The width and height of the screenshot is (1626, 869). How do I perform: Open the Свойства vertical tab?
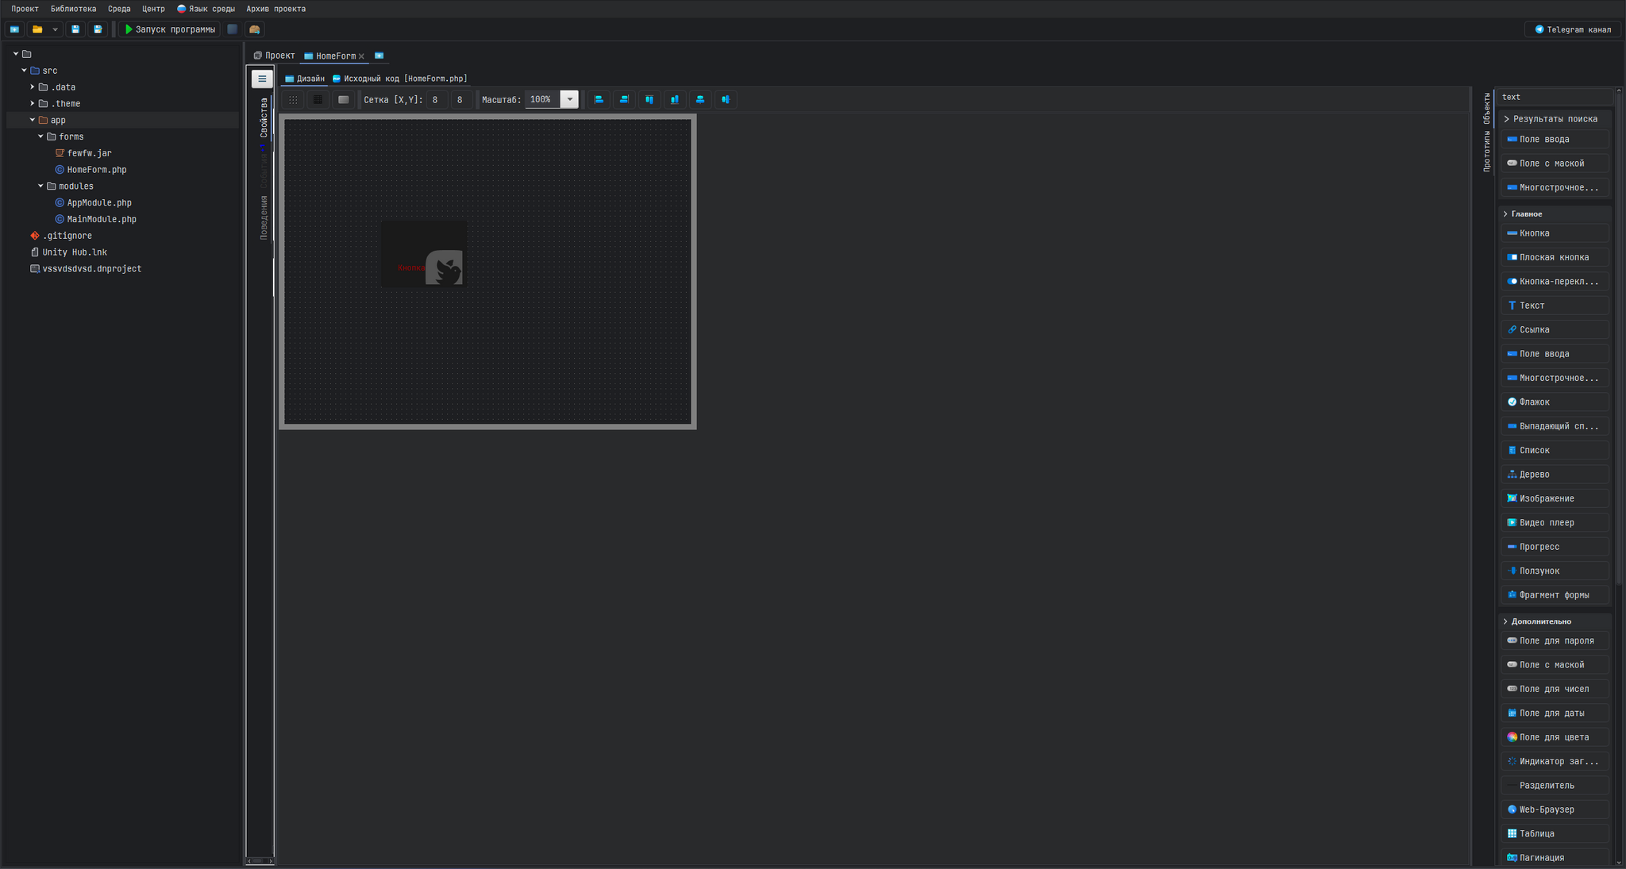pos(264,117)
